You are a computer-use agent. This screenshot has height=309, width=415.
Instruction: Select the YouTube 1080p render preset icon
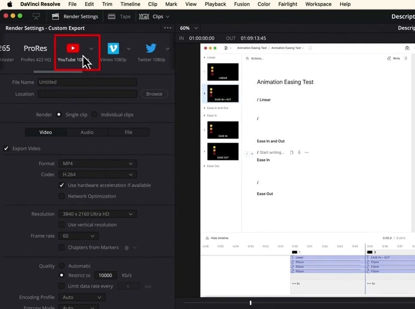[73, 48]
